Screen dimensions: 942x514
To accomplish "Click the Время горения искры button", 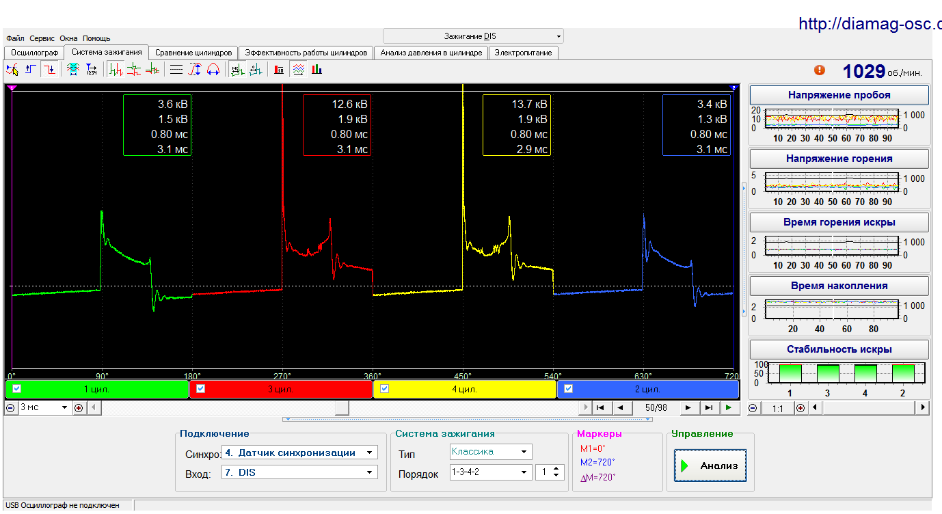I will 839,222.
